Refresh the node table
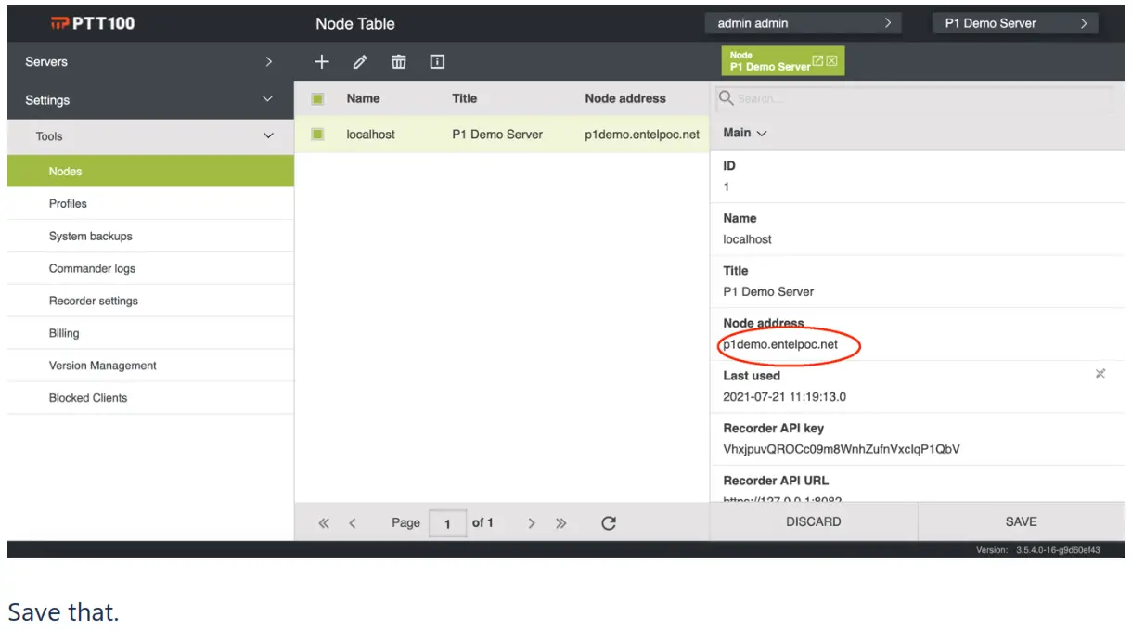1132x630 pixels. tap(609, 522)
